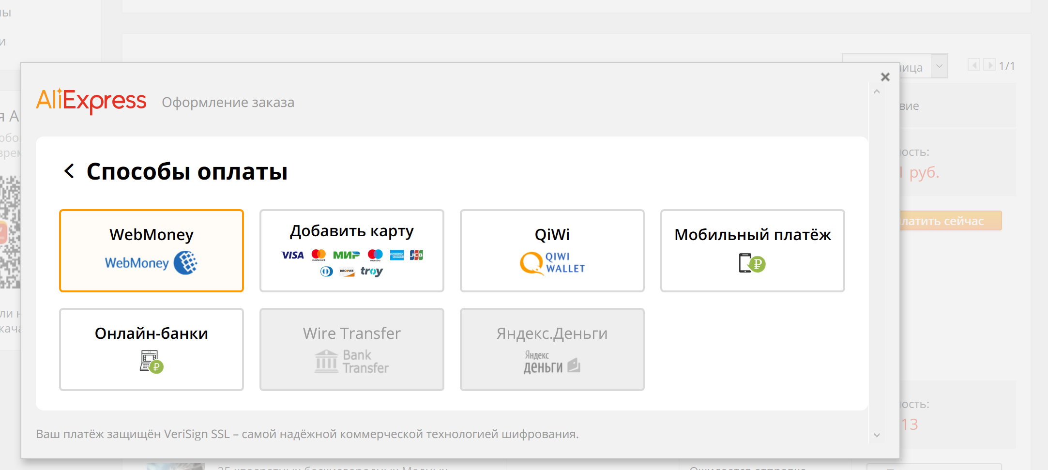
Task: Click the Оформление заказа heading text
Action: tap(228, 103)
